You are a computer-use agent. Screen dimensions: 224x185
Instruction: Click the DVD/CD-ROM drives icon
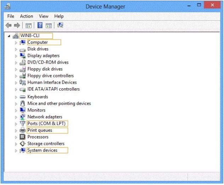(23, 62)
